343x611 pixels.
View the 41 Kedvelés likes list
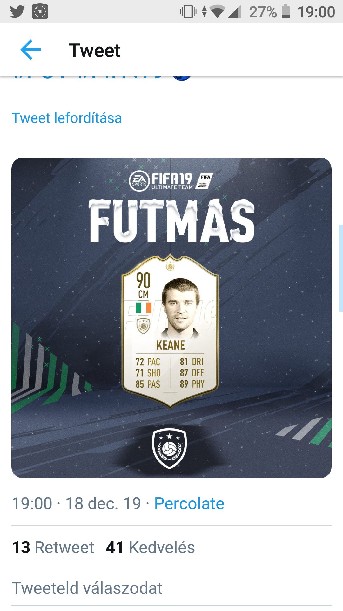(151, 547)
